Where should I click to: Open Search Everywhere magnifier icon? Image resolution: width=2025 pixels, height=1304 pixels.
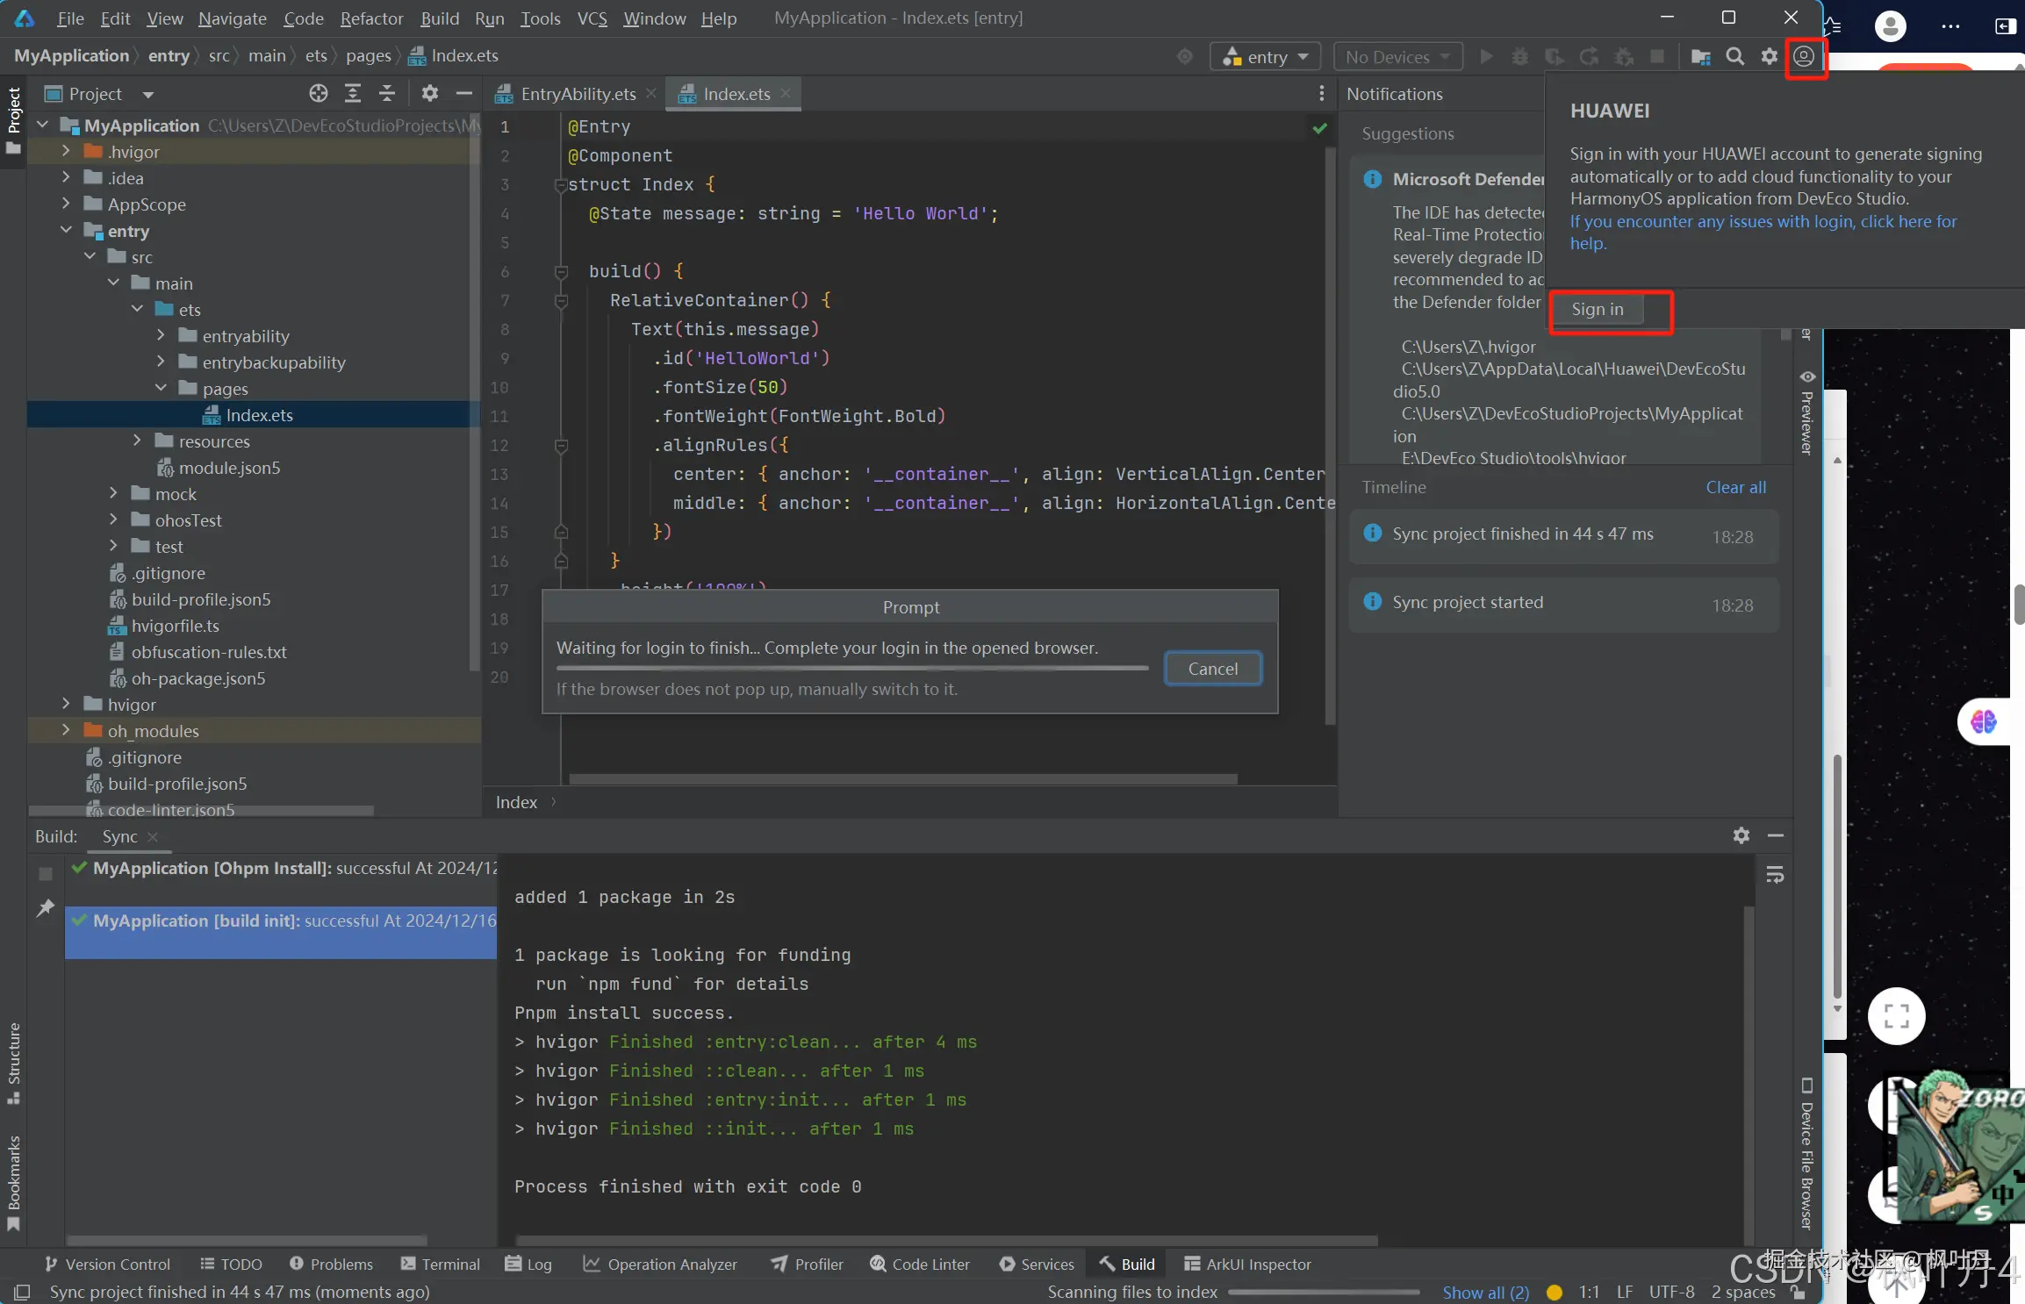tap(1734, 57)
